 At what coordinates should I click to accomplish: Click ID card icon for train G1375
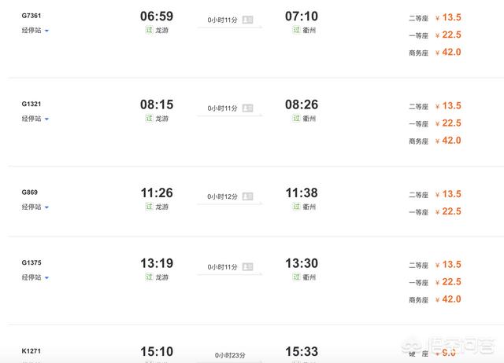247,267
